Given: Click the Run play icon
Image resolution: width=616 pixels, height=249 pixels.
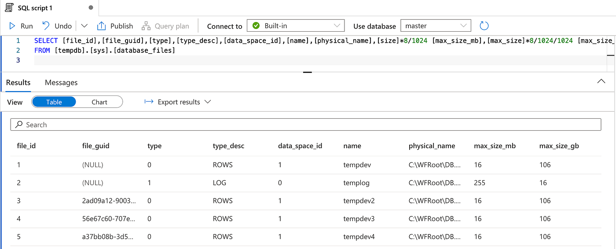Looking at the screenshot, I should pyautogui.click(x=13, y=26).
